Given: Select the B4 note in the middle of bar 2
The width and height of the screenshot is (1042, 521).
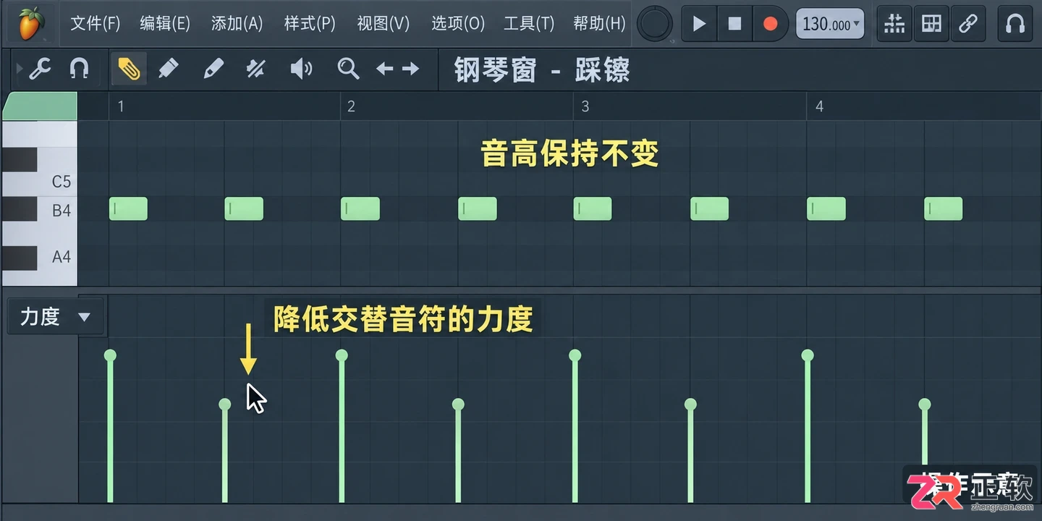Looking at the screenshot, I should click(478, 208).
